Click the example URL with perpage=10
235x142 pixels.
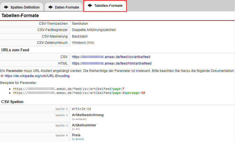[x=79, y=93]
